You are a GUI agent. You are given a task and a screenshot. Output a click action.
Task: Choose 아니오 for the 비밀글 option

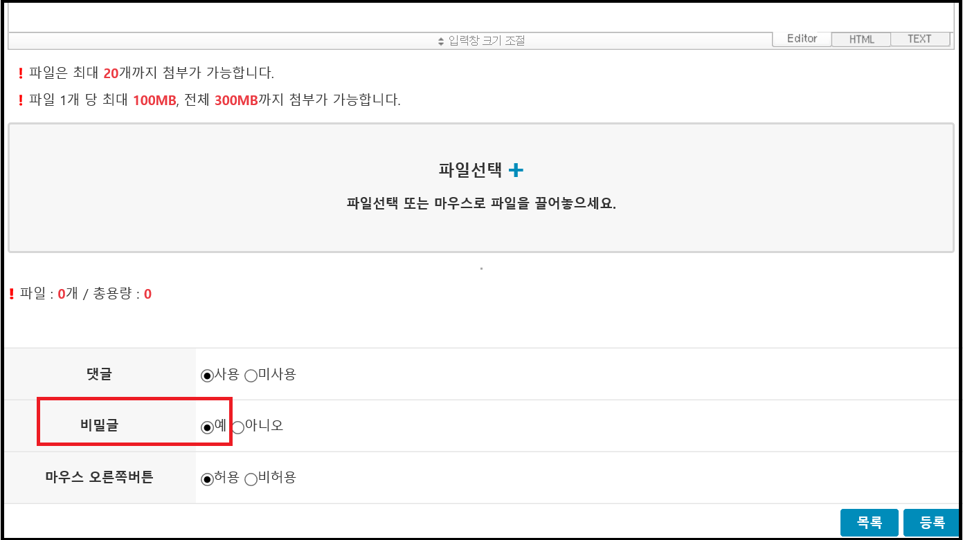click(237, 427)
